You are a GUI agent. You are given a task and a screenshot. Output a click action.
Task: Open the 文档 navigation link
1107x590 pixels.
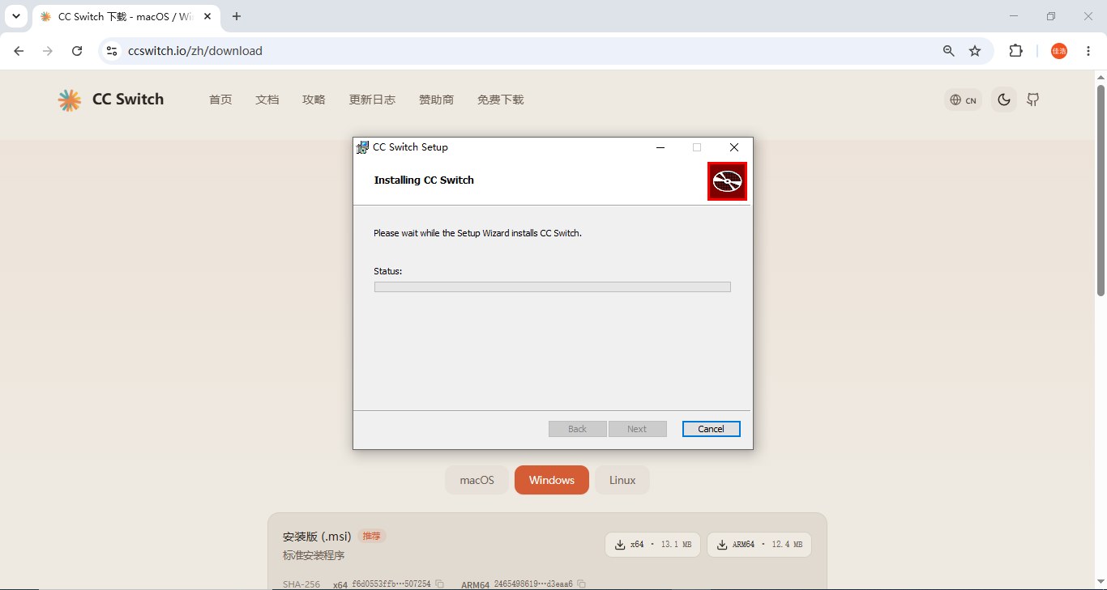point(267,100)
